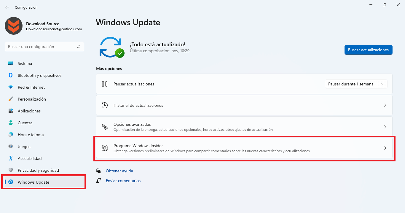Open Privacidad y seguridad
The image size is (405, 213).
click(44, 170)
